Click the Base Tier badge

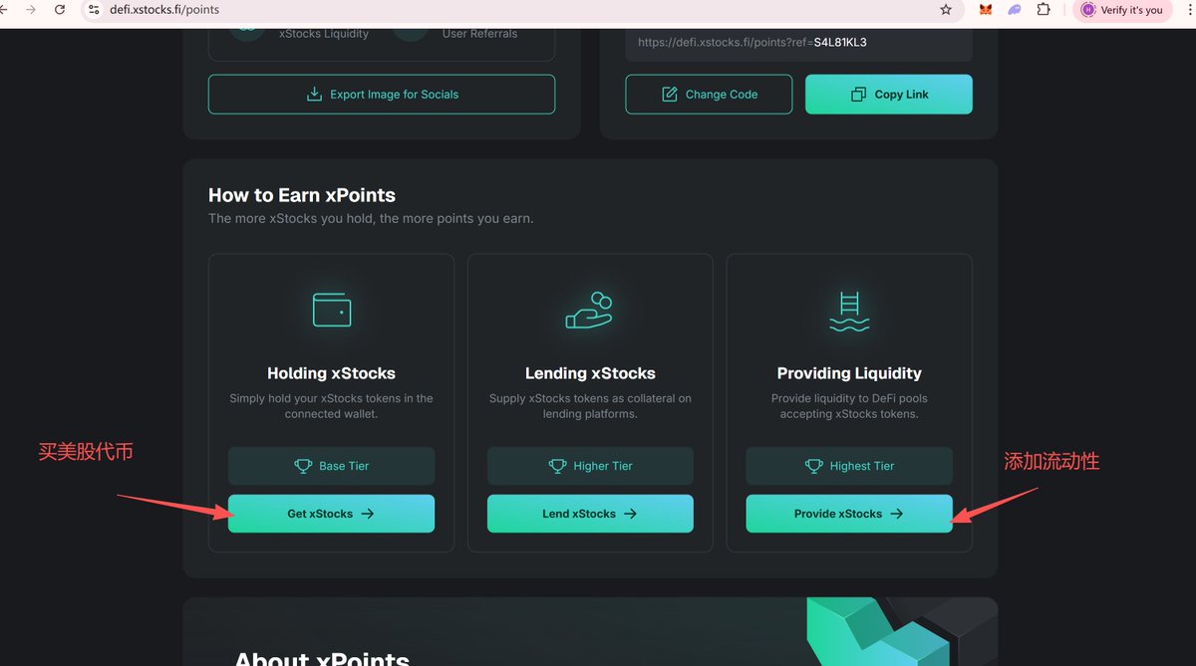point(332,466)
